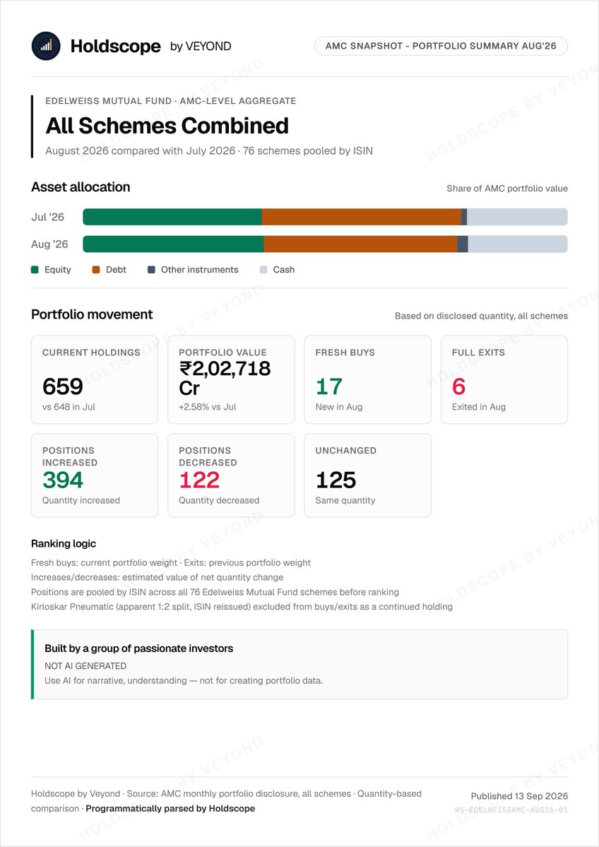Click the Aug '26 other instruments bar segment

tap(463, 244)
